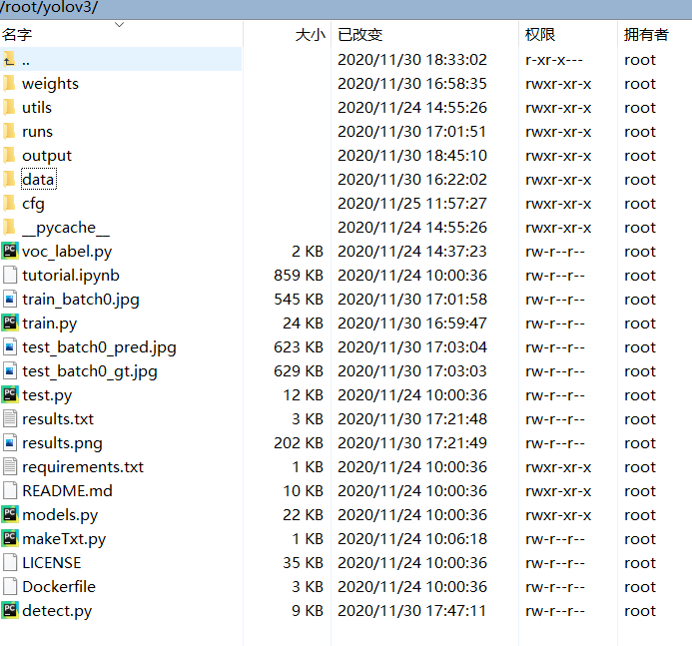Click PyCharm icon of voc_label.py

10,251
